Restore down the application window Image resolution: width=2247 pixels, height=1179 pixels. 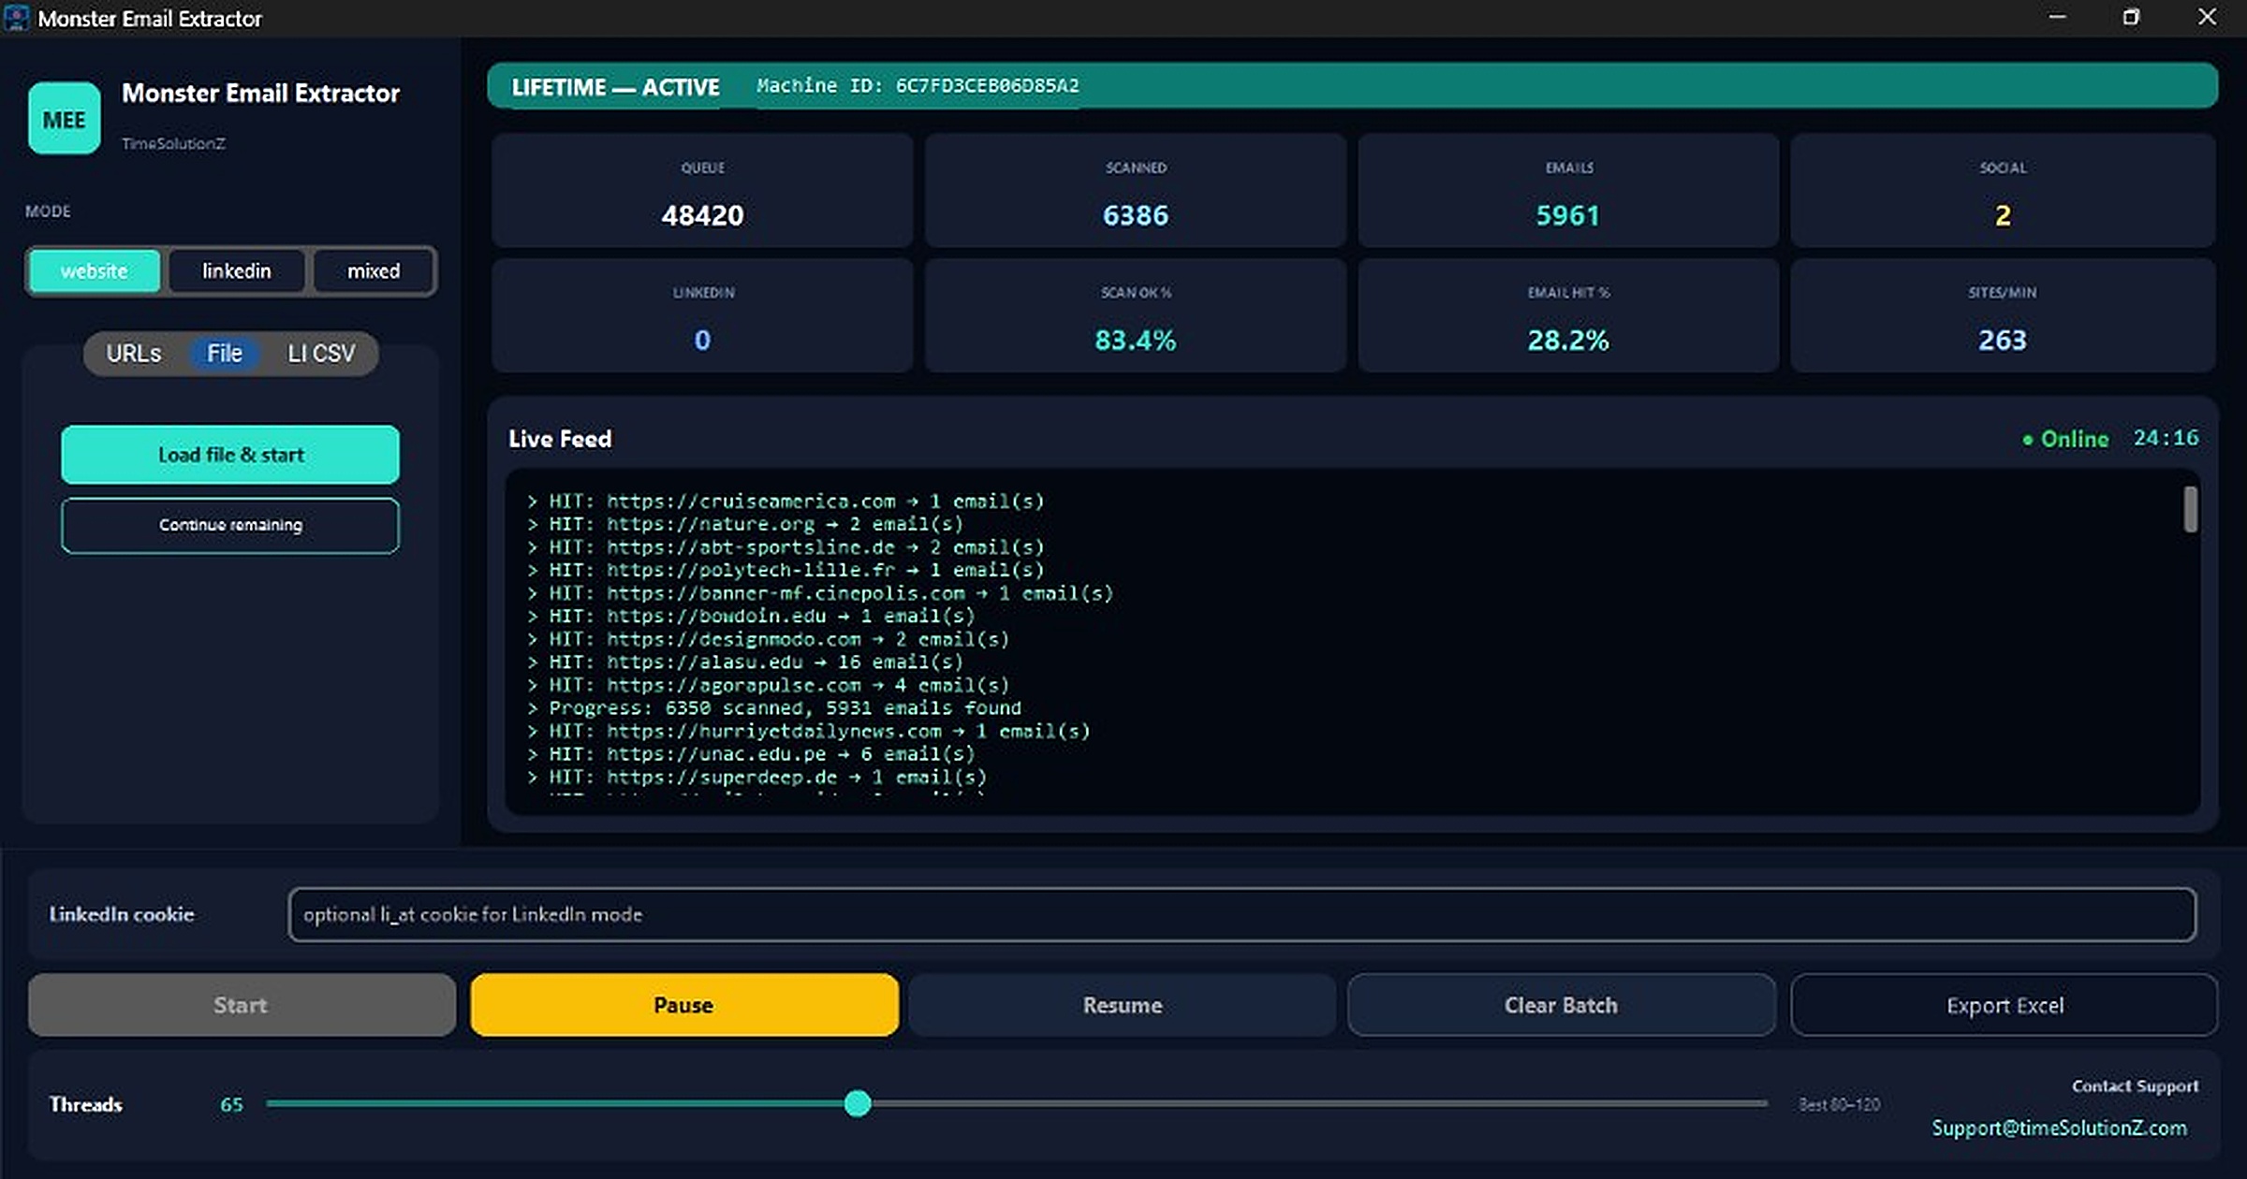coord(2132,18)
